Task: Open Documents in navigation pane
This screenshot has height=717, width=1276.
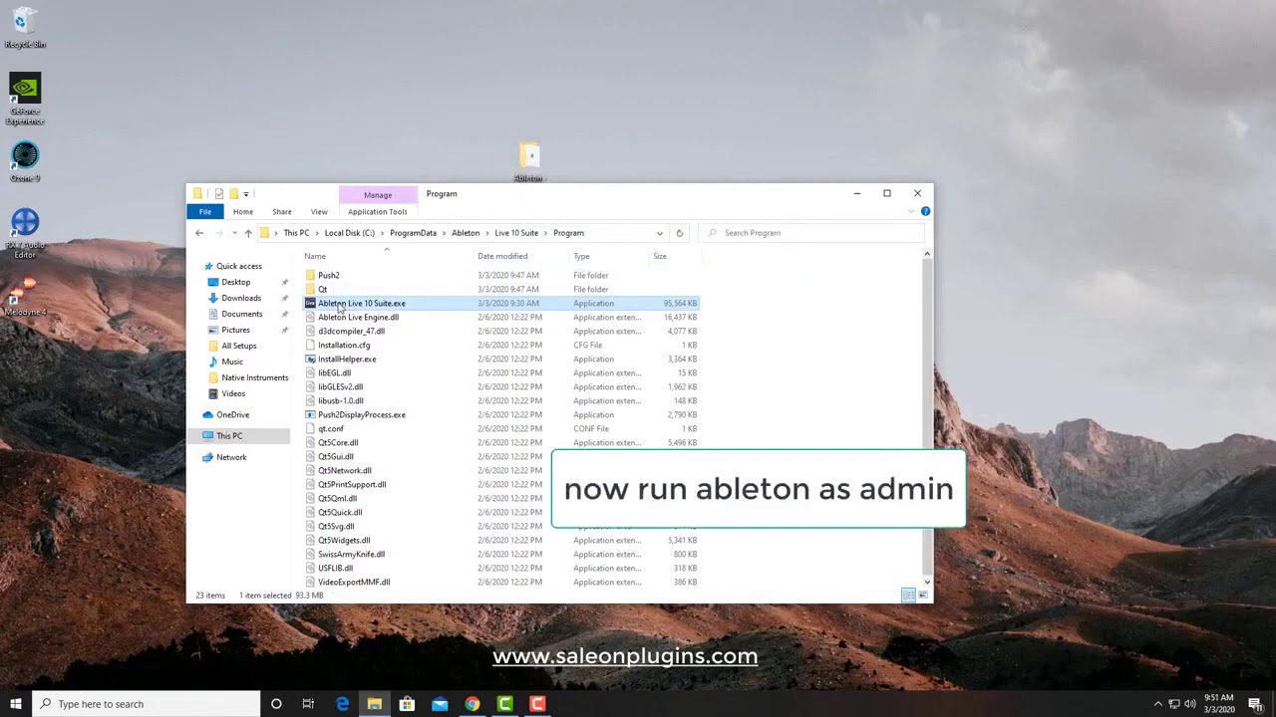Action: 241,314
